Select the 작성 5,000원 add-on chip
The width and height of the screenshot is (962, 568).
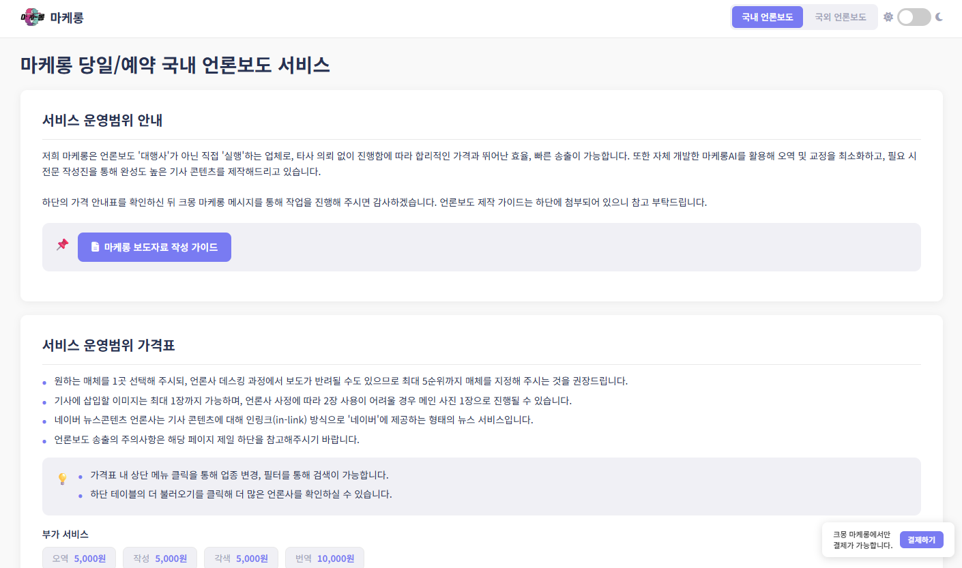point(160,558)
